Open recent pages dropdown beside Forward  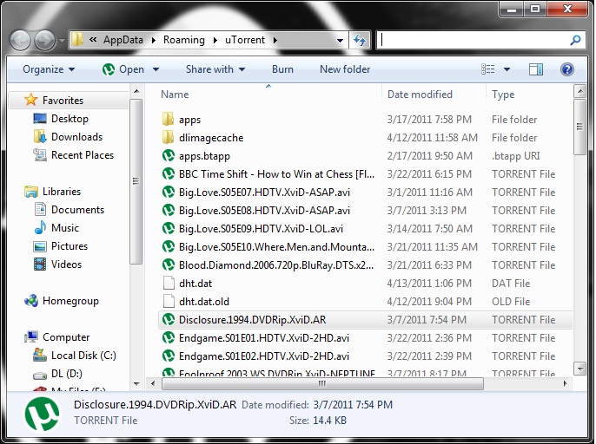coord(63,40)
